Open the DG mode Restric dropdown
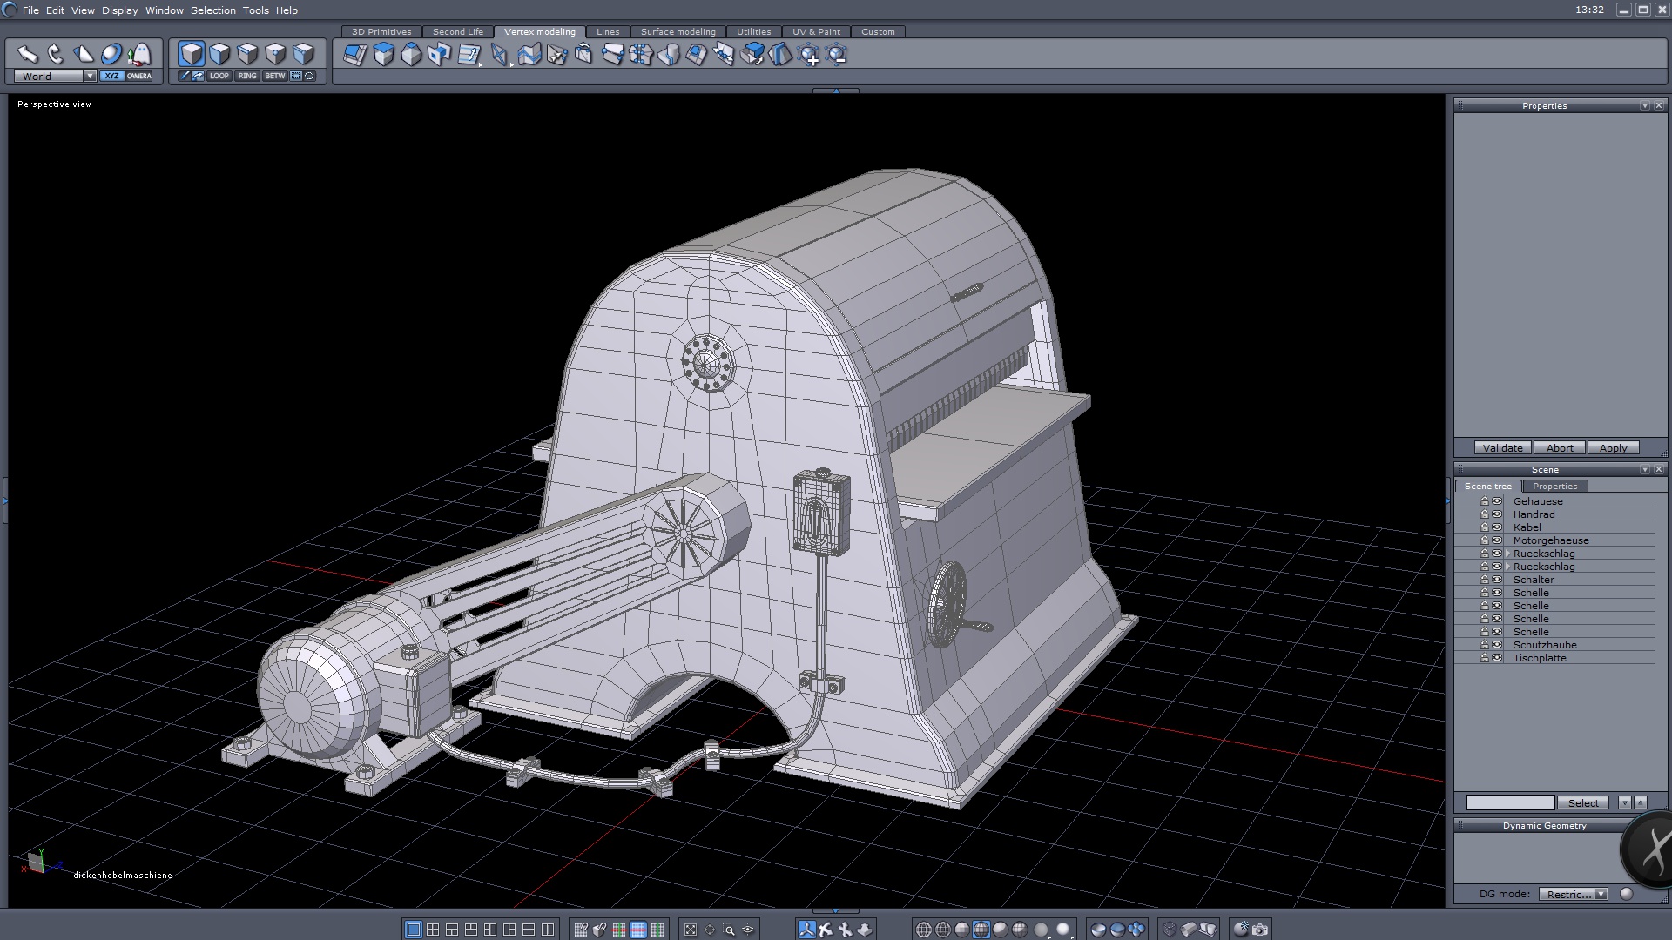The height and width of the screenshot is (940, 1672). coord(1601,894)
